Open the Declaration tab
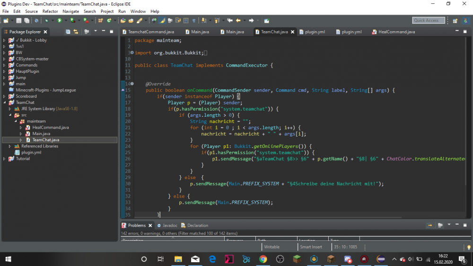Screen dimensions: 473x266 194,225
